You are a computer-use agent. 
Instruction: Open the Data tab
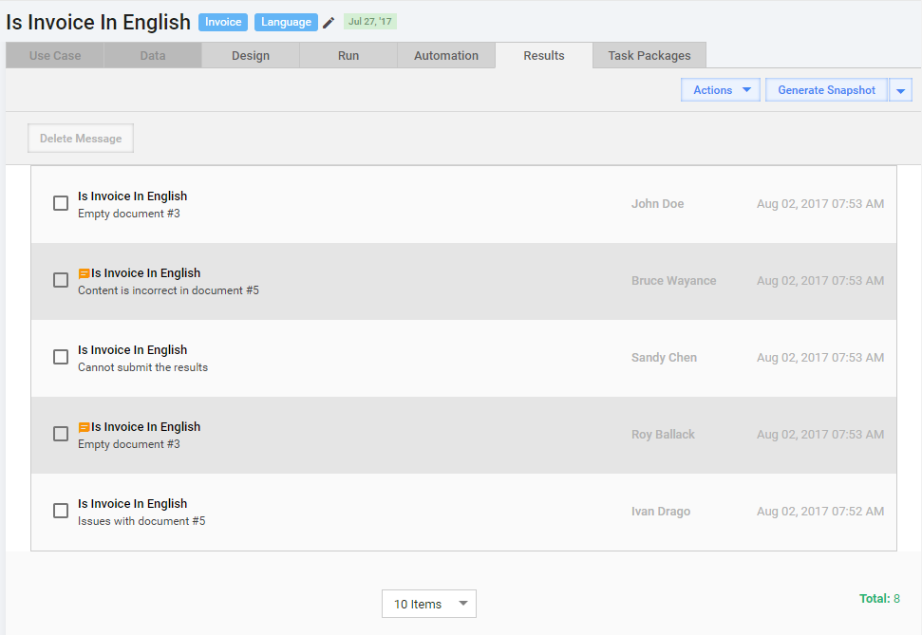pyautogui.click(x=153, y=55)
